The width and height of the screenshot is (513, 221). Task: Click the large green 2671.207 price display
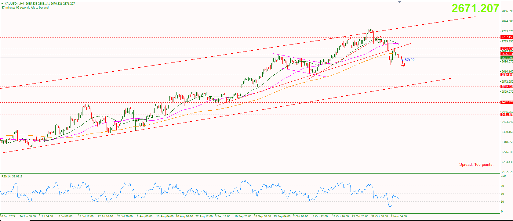(x=475, y=8)
